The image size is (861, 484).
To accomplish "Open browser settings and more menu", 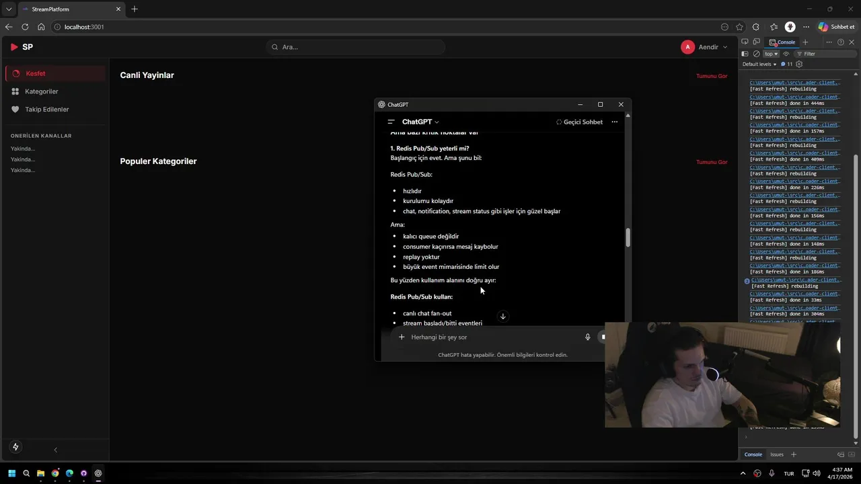I will tap(806, 27).
